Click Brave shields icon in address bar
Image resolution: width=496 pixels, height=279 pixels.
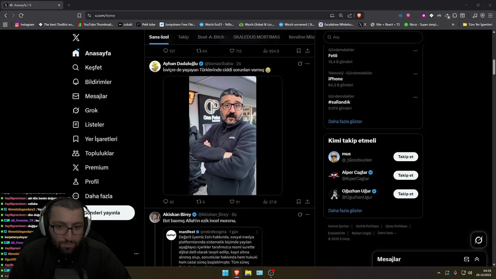tap(359, 15)
